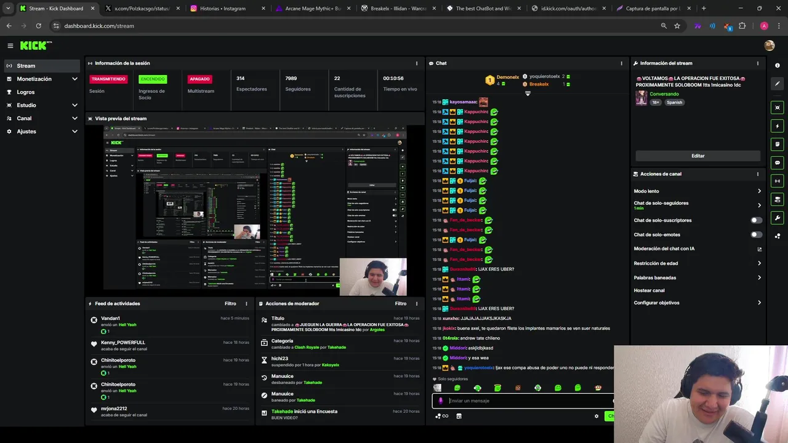Open Moderación del chat con IA link
Viewport: 788px width, 443px height.
click(698, 249)
